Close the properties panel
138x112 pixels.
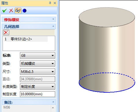pos(55,3)
